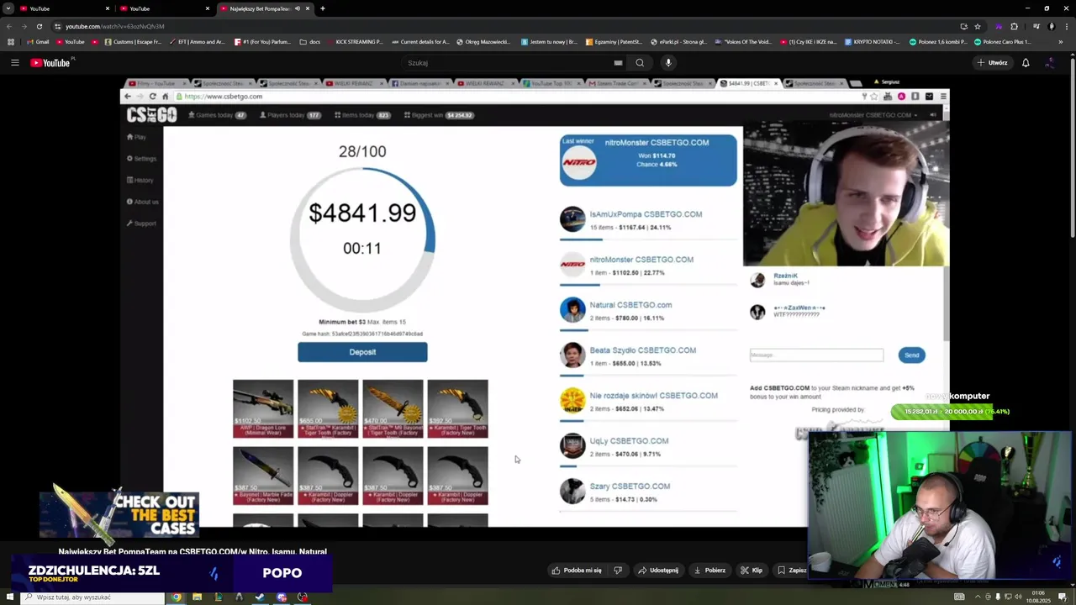Click the YouTube search magnifier button

click(x=640, y=62)
